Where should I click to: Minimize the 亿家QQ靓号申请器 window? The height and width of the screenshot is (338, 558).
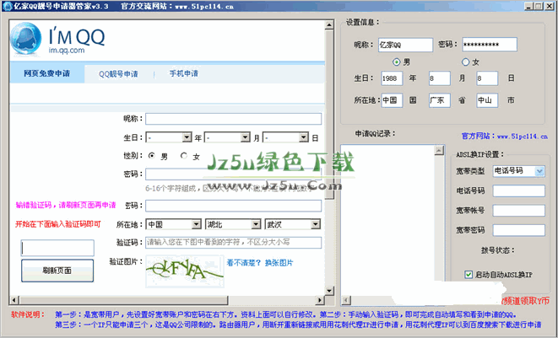tap(528, 6)
